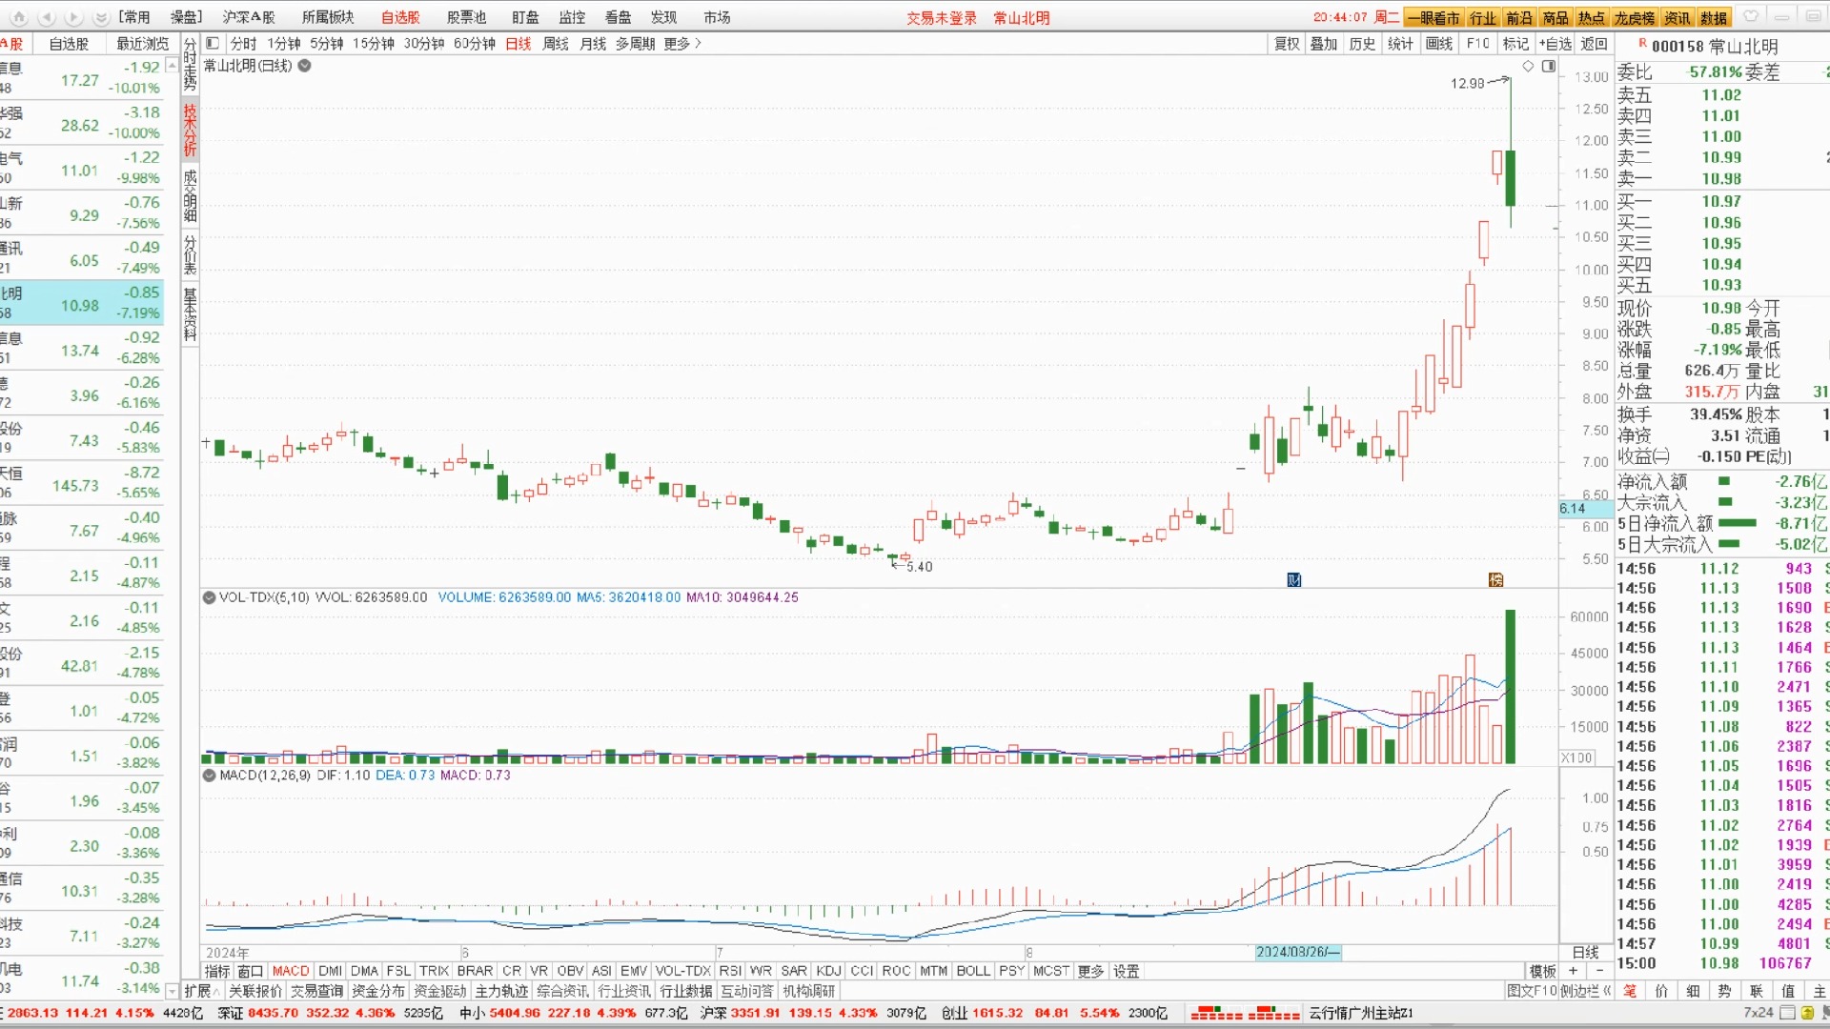This screenshot has width=1830, height=1029.
Task: Click the skin/shirt icon in title bar
Action: tap(1751, 16)
